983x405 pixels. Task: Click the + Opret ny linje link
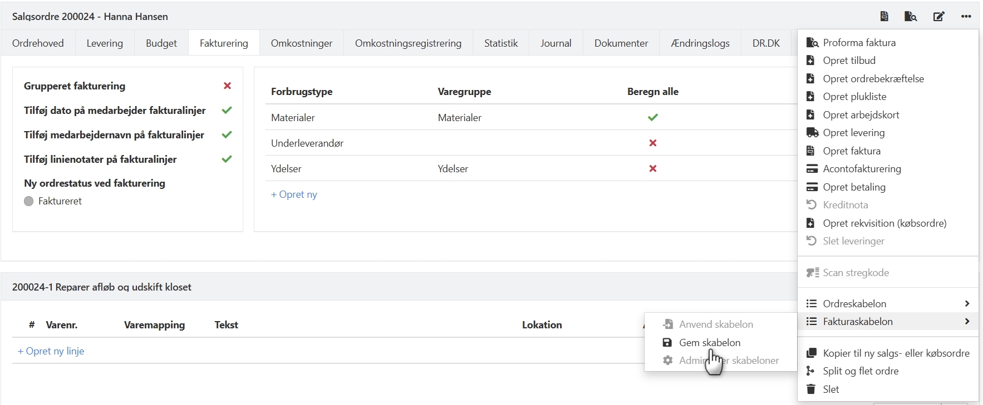click(51, 351)
